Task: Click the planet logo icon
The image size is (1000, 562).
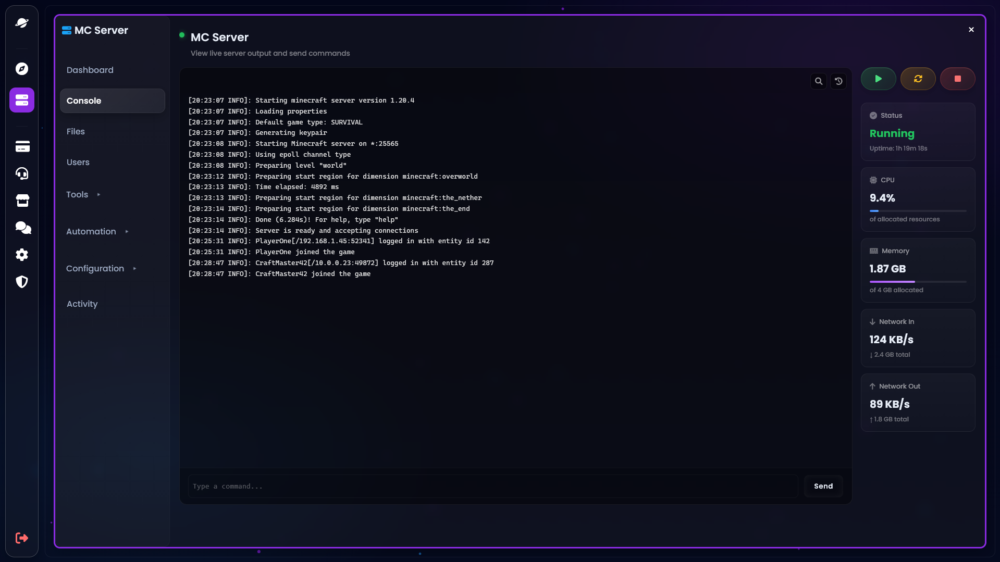Action: [x=22, y=23]
